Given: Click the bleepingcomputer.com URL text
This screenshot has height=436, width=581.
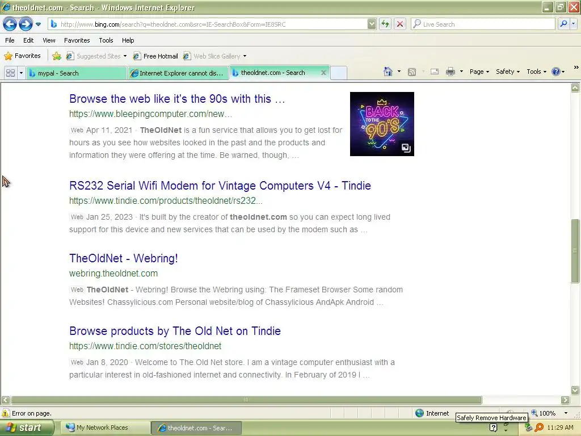Looking at the screenshot, I should click(x=150, y=114).
